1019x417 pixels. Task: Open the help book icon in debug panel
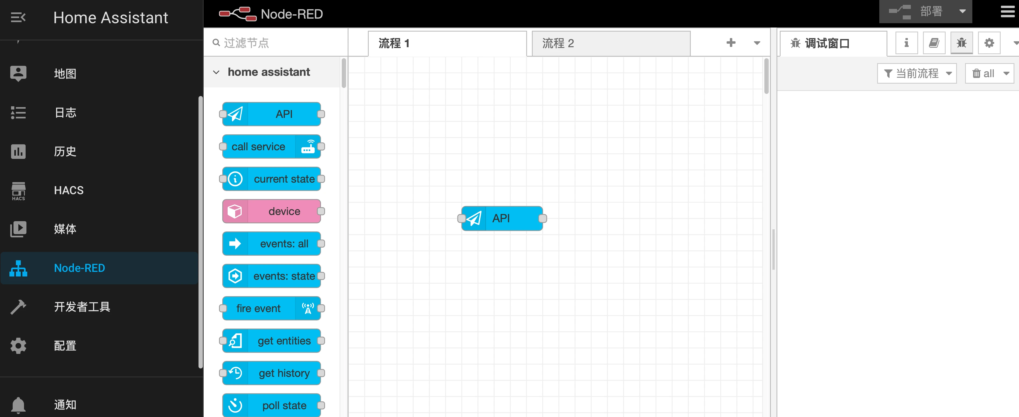[x=934, y=43]
